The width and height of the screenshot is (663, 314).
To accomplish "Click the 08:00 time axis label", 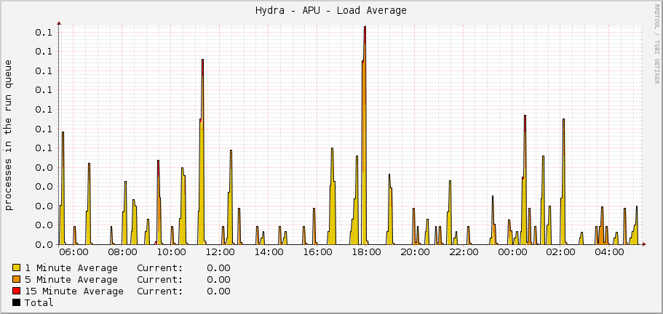I will [x=122, y=252].
